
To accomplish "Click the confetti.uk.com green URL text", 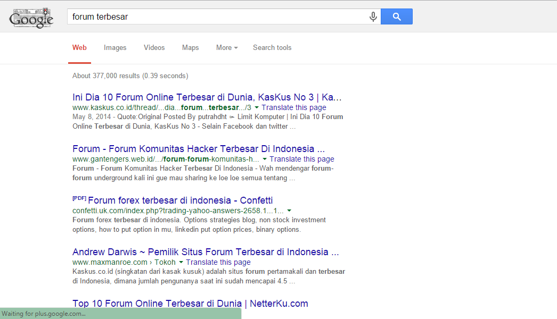I will click(x=178, y=211).
